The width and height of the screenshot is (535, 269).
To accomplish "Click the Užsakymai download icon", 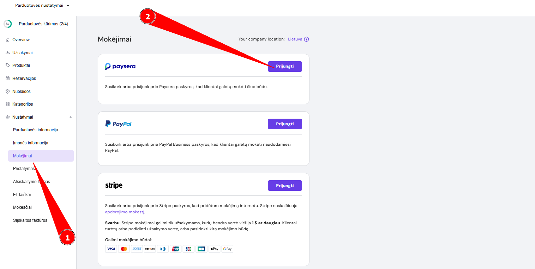I will click(8, 53).
